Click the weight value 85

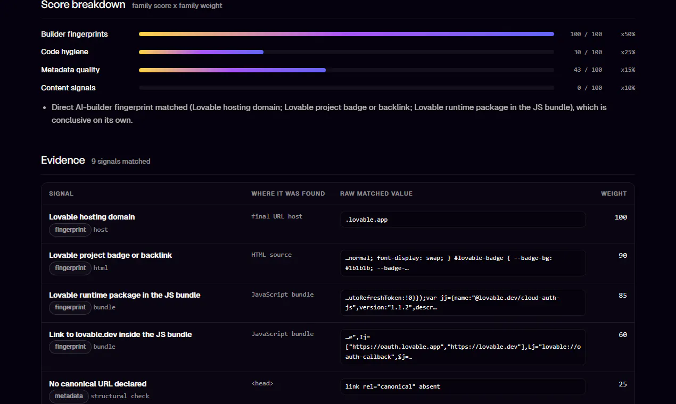[623, 295]
